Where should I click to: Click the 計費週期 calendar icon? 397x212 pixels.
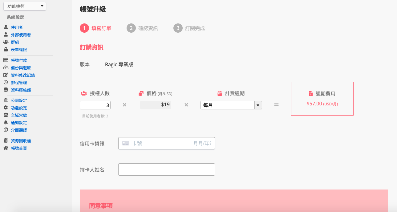click(x=220, y=93)
